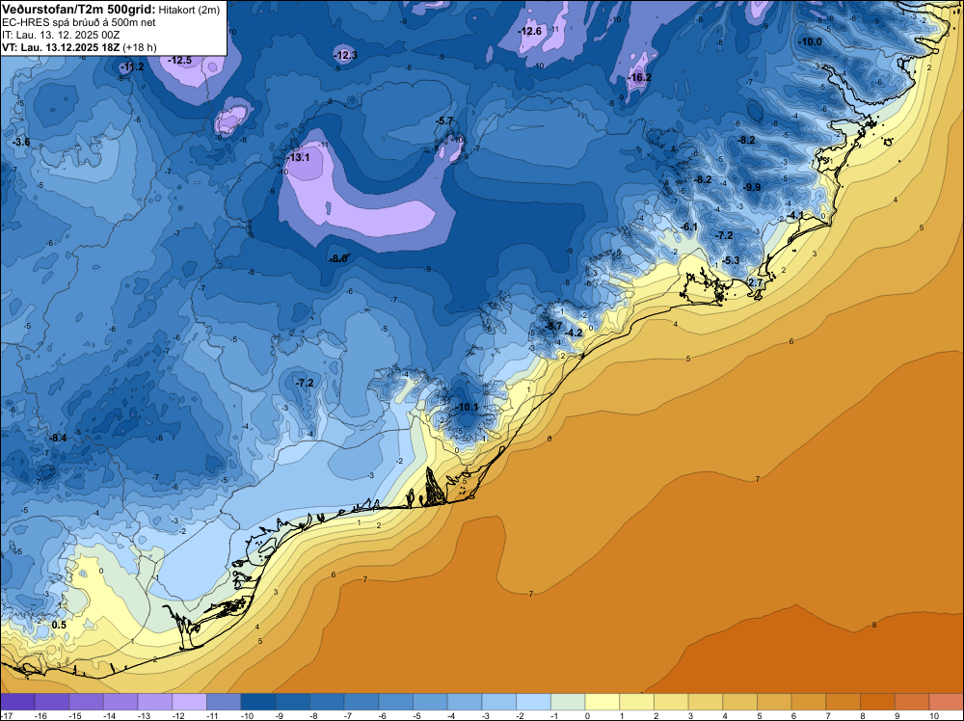Click the legend swatch right of the 10 label
Image resolution: width=964 pixels, height=721 pixels.
coord(947,702)
